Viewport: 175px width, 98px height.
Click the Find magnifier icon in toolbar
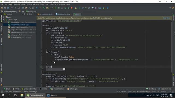pos(30,8)
